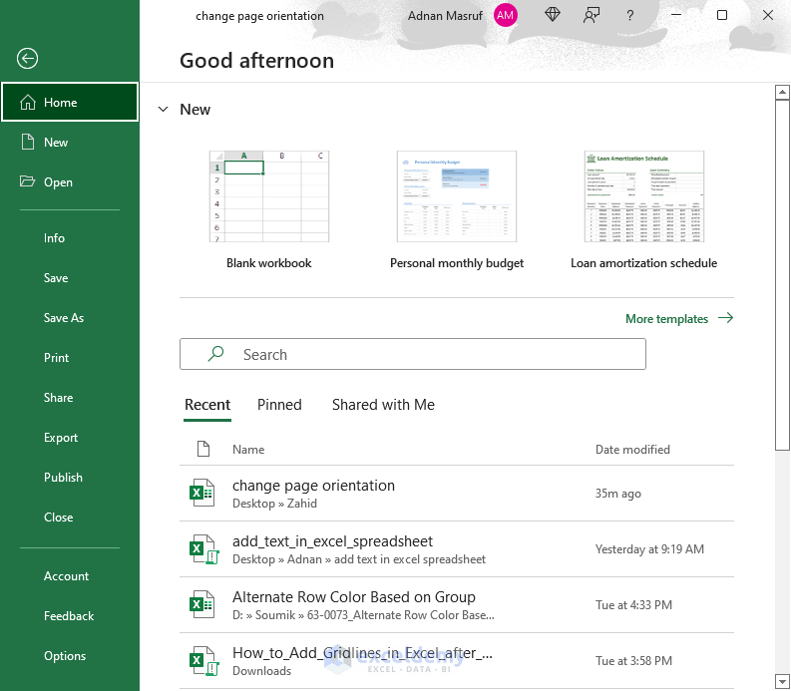Click the Loan amortization schedule label
The height and width of the screenshot is (691, 791).
click(x=643, y=263)
